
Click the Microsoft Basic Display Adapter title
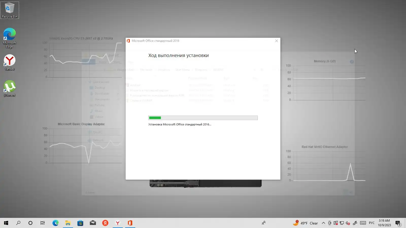pos(81,124)
